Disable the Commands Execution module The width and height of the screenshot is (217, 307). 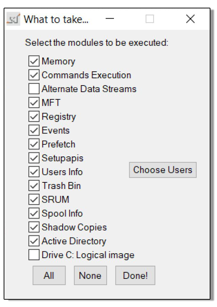[x=34, y=75]
